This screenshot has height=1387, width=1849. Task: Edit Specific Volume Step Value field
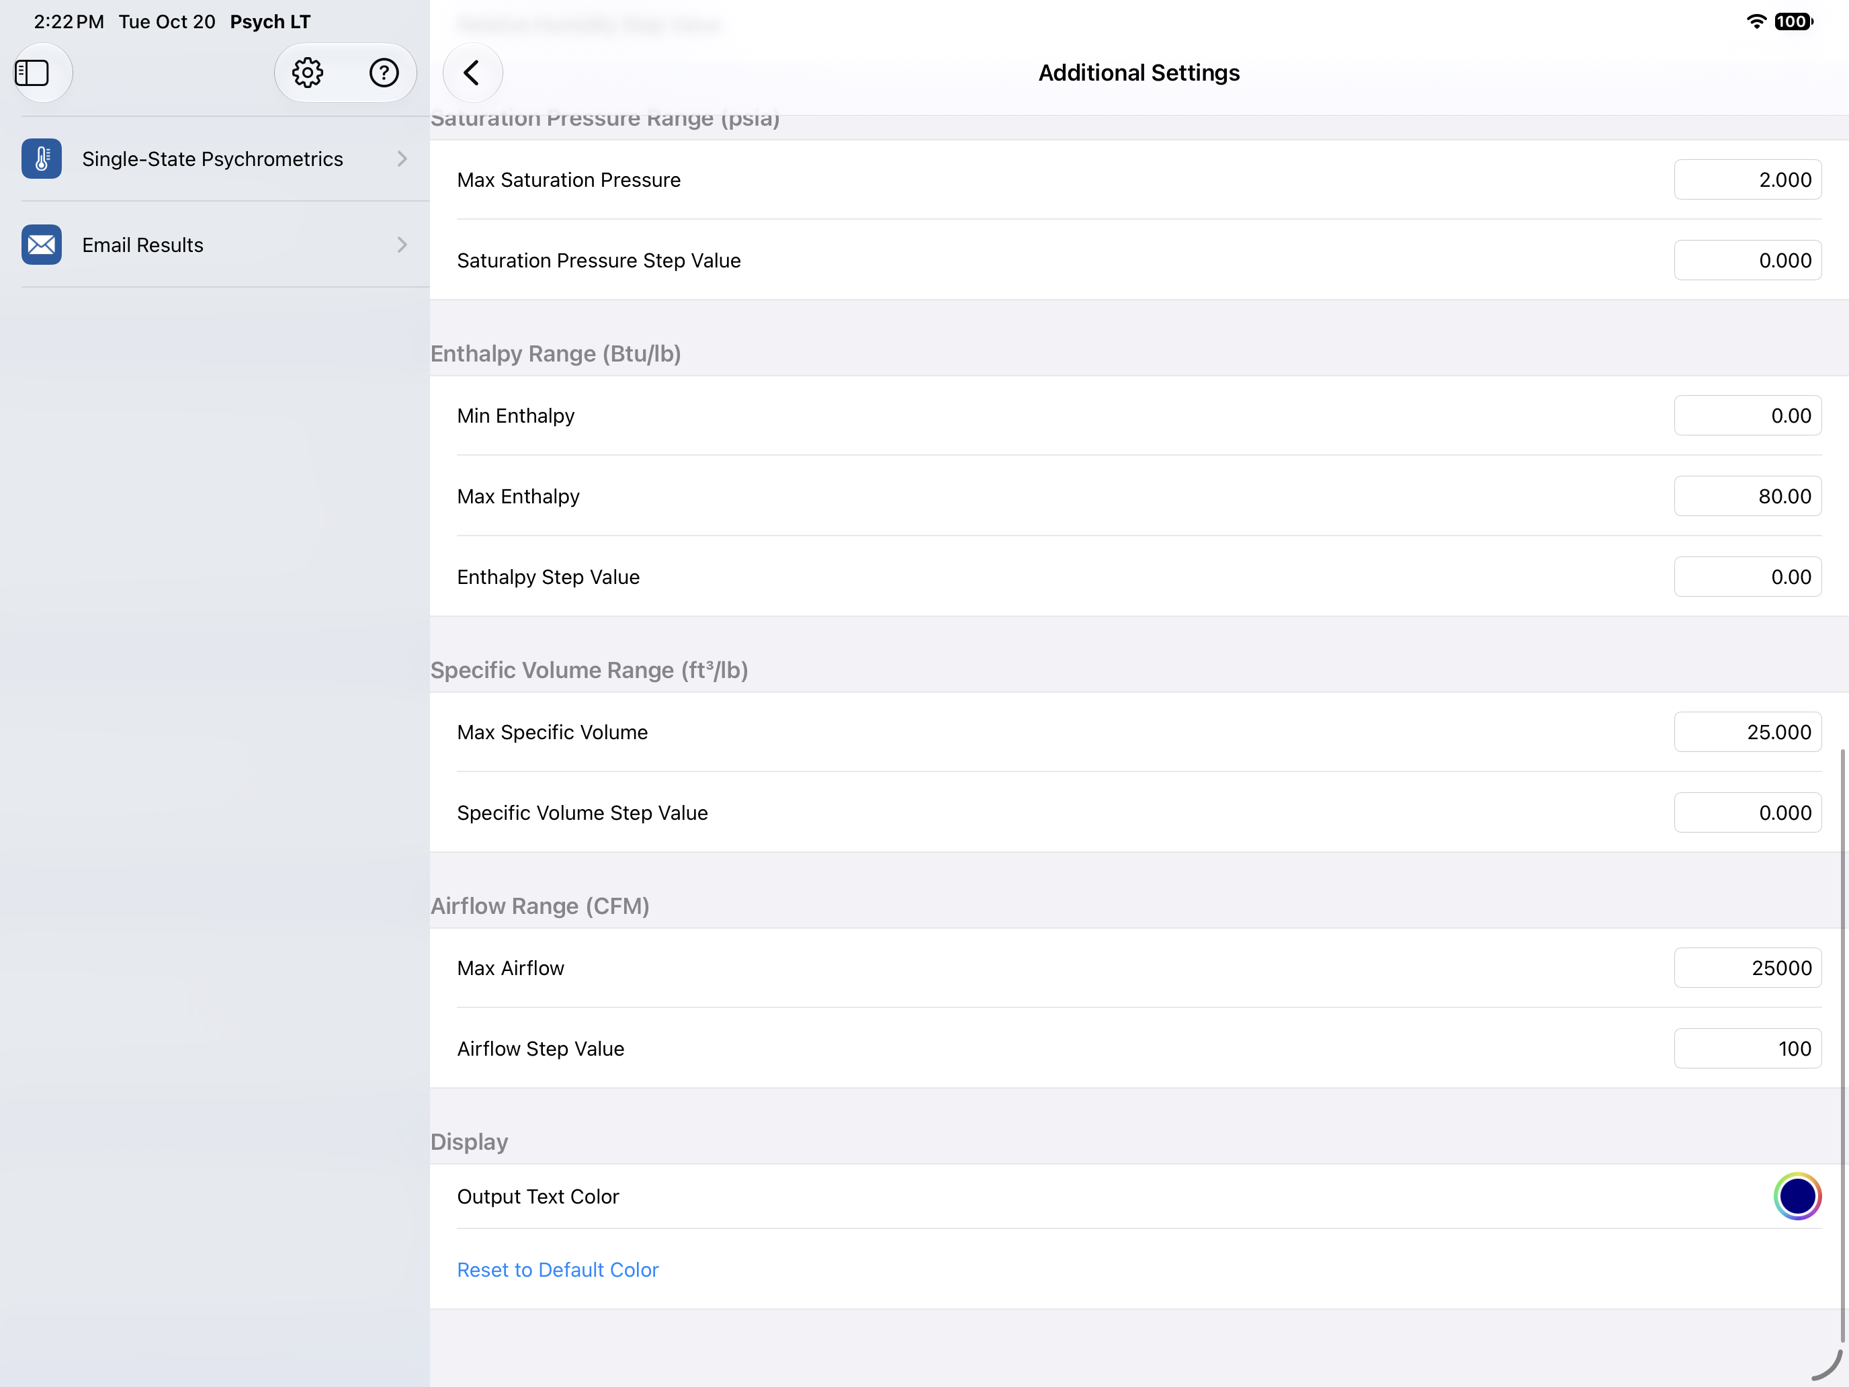[x=1748, y=812]
